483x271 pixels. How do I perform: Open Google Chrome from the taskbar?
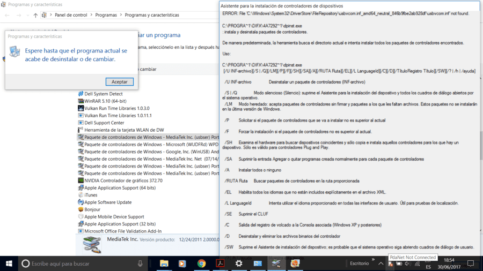click(201, 264)
